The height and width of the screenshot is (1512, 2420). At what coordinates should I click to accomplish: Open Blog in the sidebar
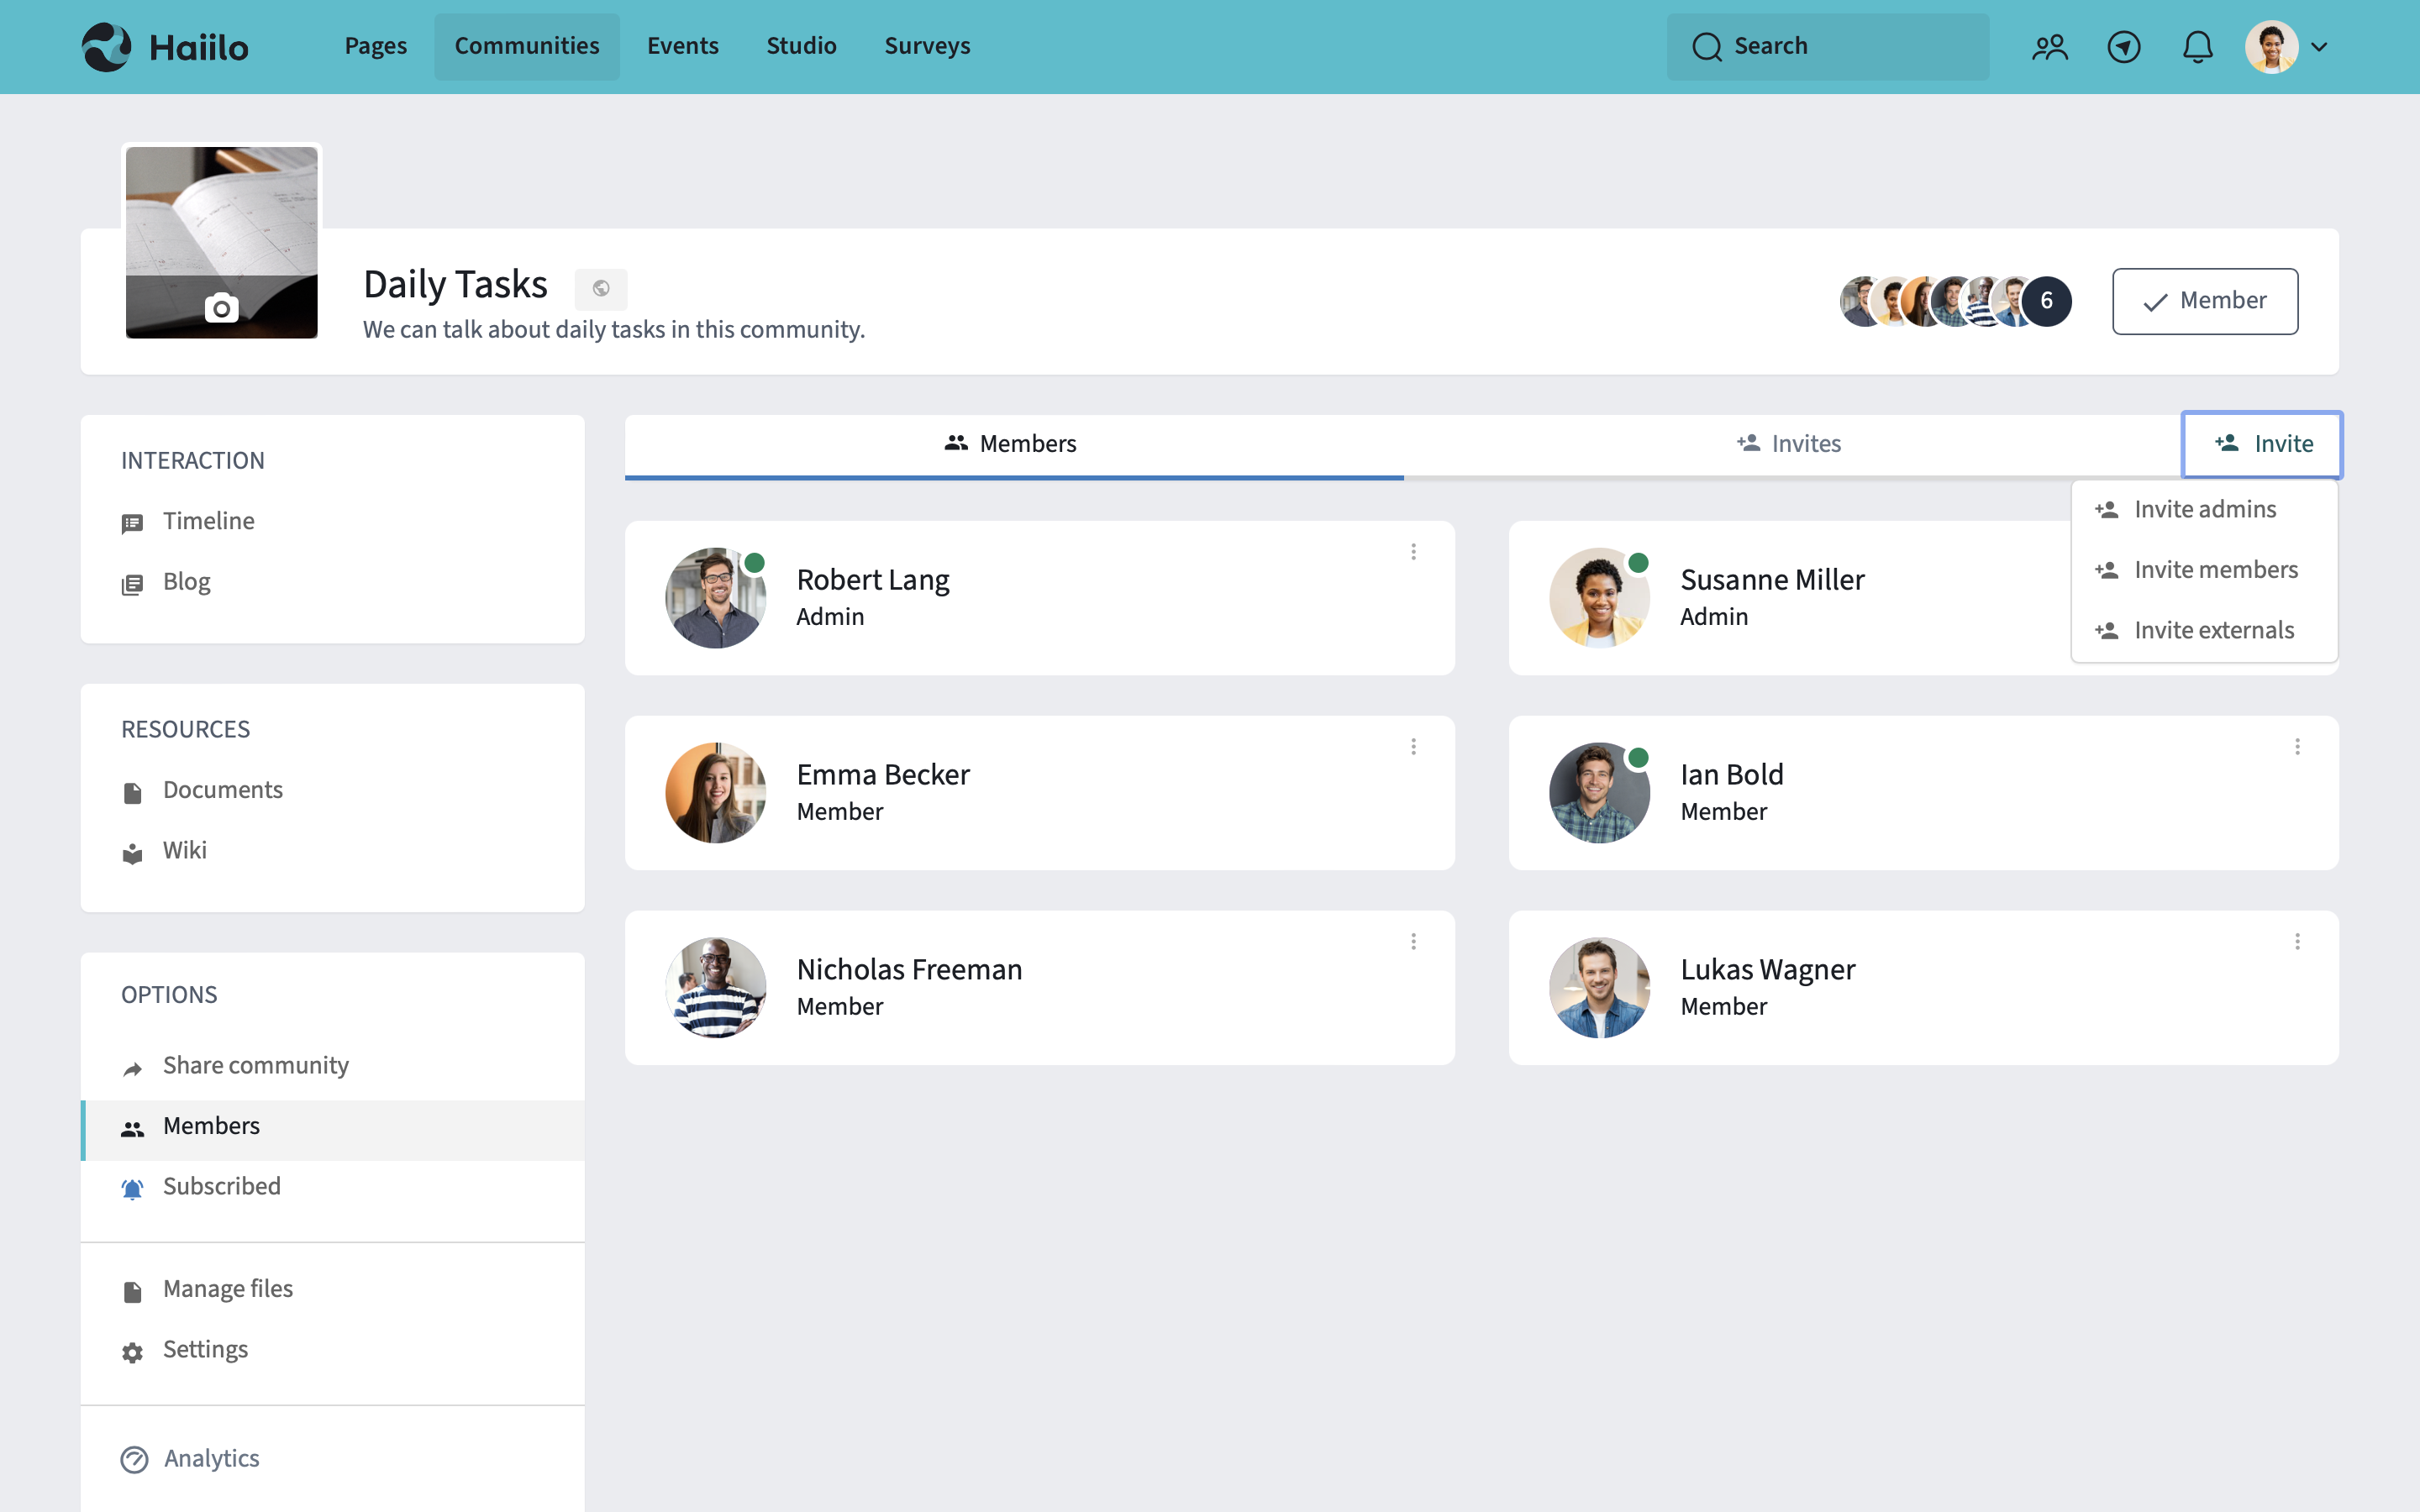point(332,582)
